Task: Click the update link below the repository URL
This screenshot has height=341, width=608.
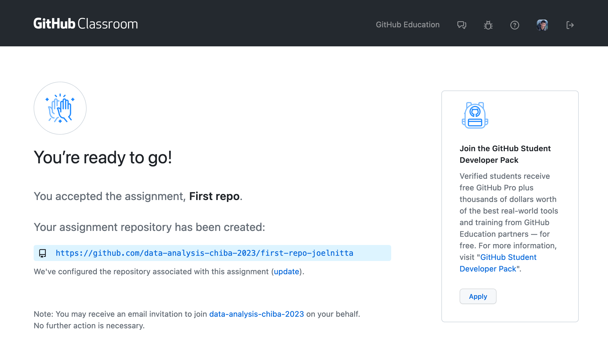Action: 287,271
